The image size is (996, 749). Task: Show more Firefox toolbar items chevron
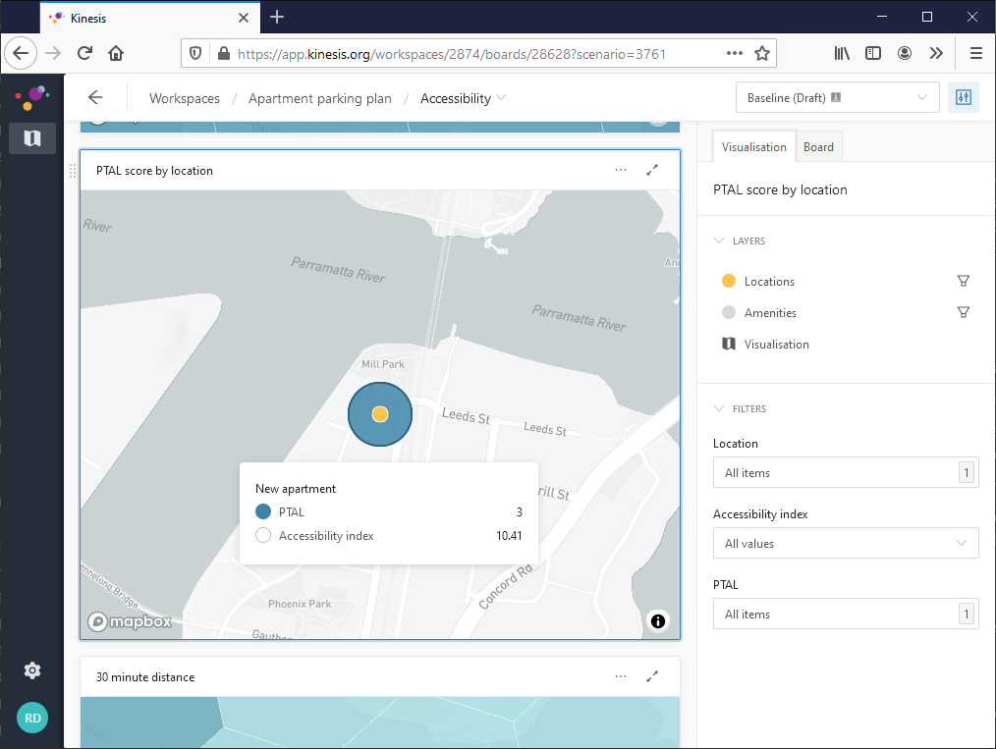(x=936, y=53)
